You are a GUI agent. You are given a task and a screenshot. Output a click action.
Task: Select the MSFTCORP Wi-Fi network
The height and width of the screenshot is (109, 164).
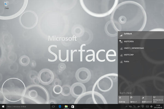[141, 55]
